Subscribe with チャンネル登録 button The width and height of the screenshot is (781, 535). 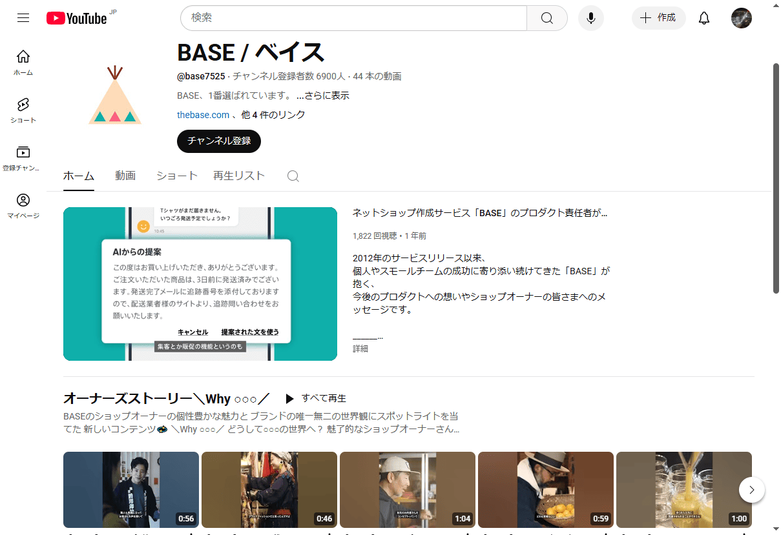point(219,141)
